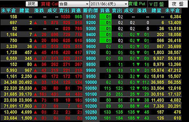The width and height of the screenshot is (189, 122).
Task: Select strike price 9200
Action: (x=91, y=23)
